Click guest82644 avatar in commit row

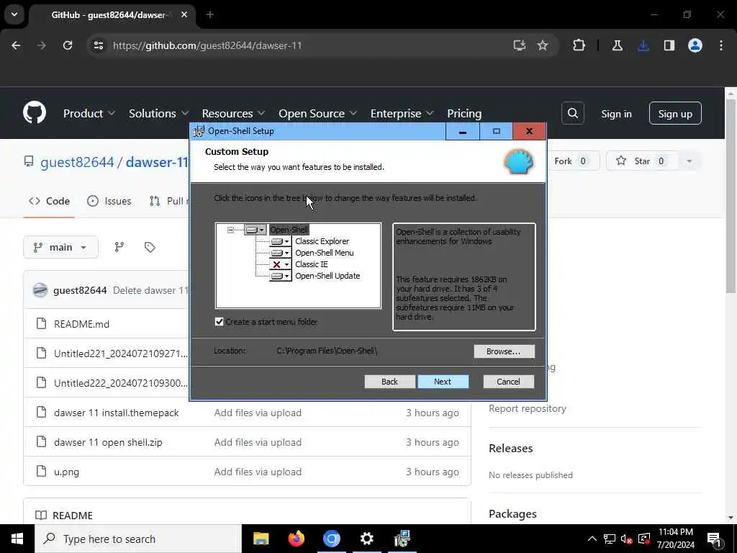pos(40,290)
